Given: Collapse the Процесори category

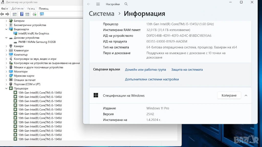Looking at the screenshot, I should (6, 88).
